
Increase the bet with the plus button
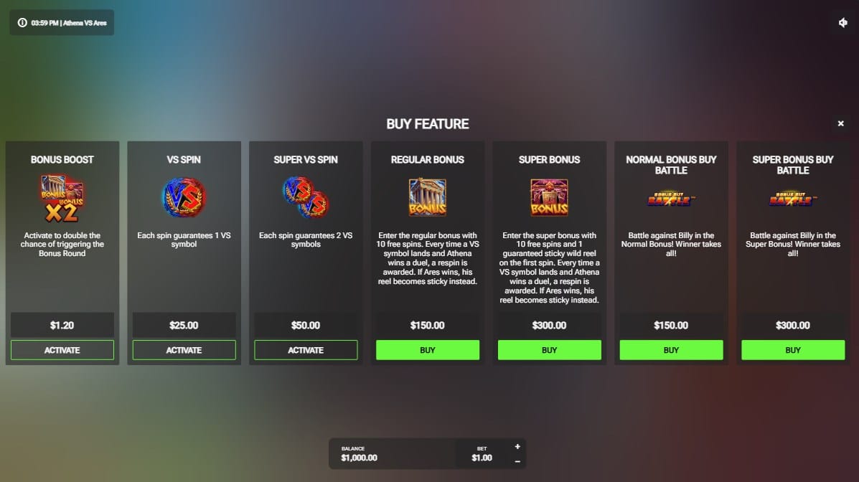(x=517, y=446)
